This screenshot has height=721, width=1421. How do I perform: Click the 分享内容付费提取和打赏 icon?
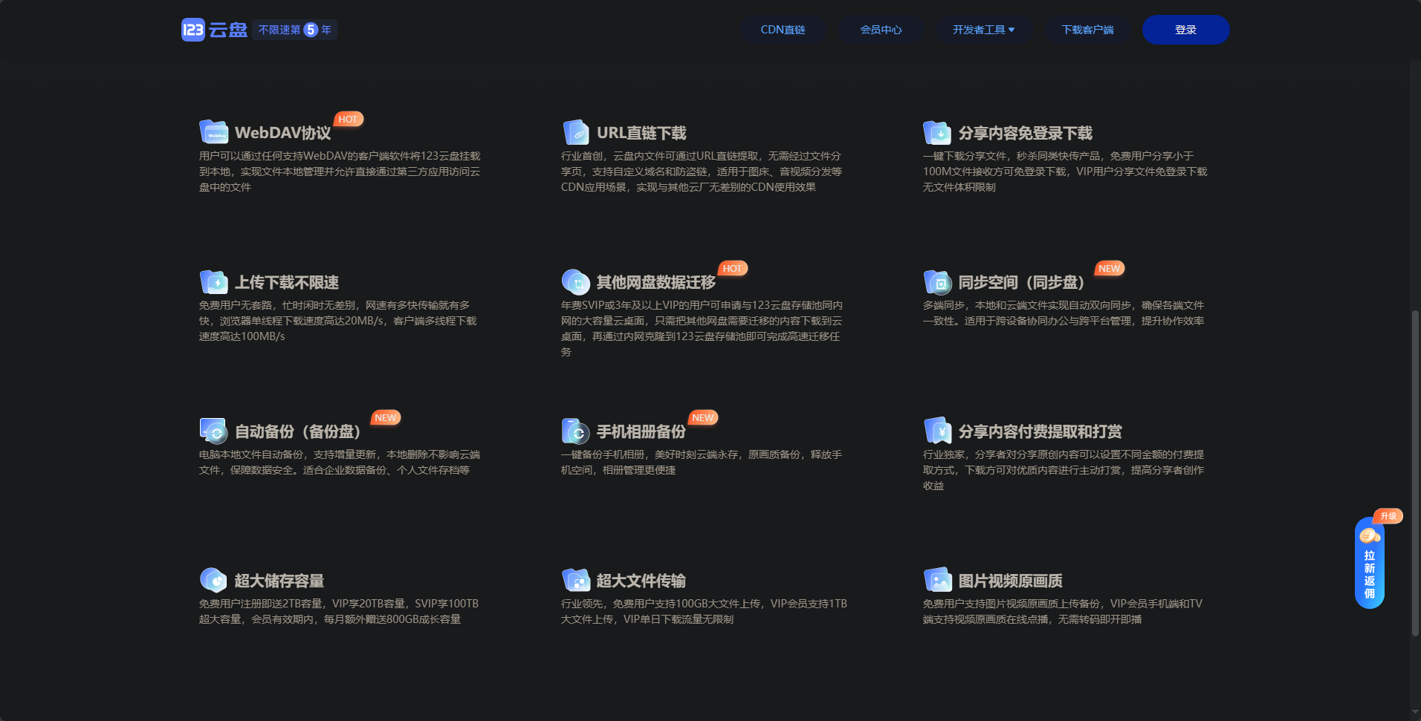click(x=937, y=431)
